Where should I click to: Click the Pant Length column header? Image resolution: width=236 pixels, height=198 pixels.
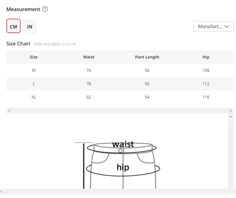click(x=147, y=57)
